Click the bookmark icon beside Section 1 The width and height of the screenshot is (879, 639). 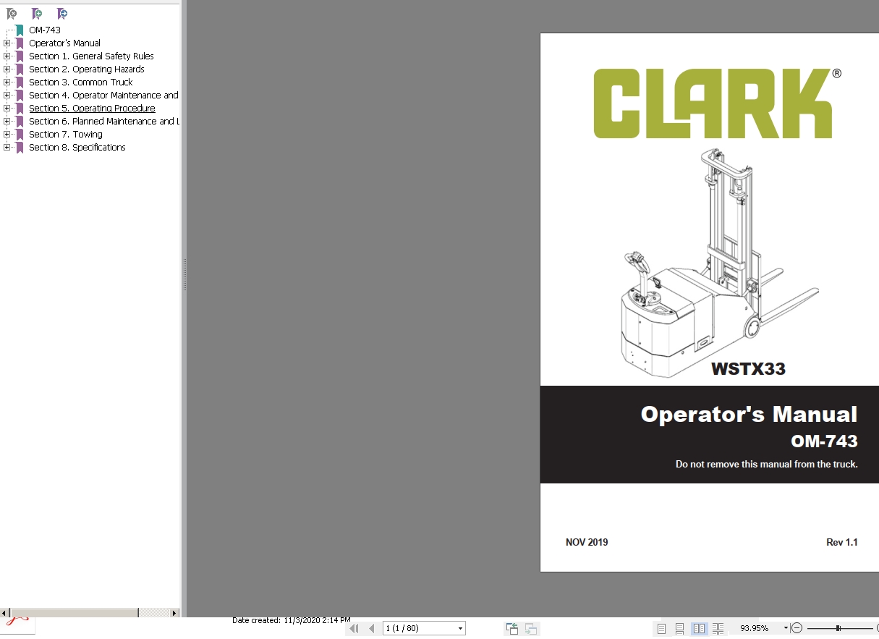pyautogui.click(x=20, y=56)
